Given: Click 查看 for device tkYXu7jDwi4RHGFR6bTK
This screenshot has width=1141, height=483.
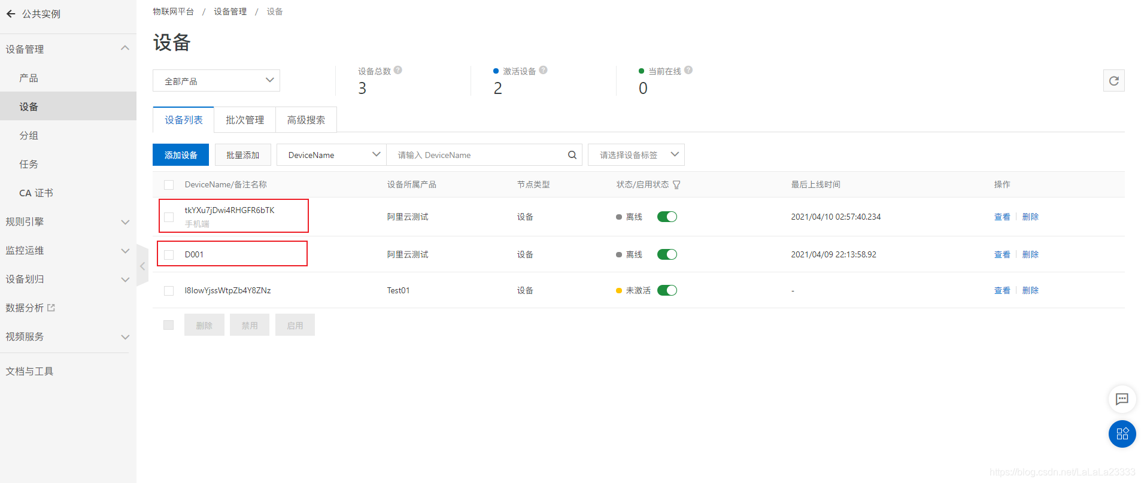Looking at the screenshot, I should (1002, 217).
